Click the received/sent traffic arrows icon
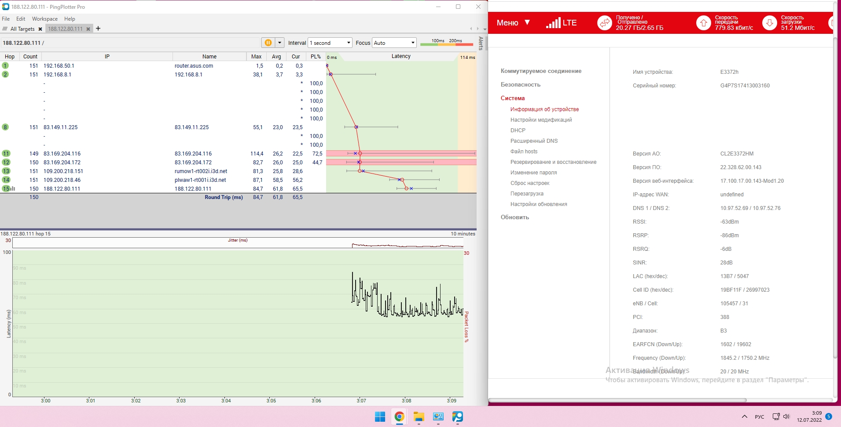841x427 pixels. (x=604, y=23)
